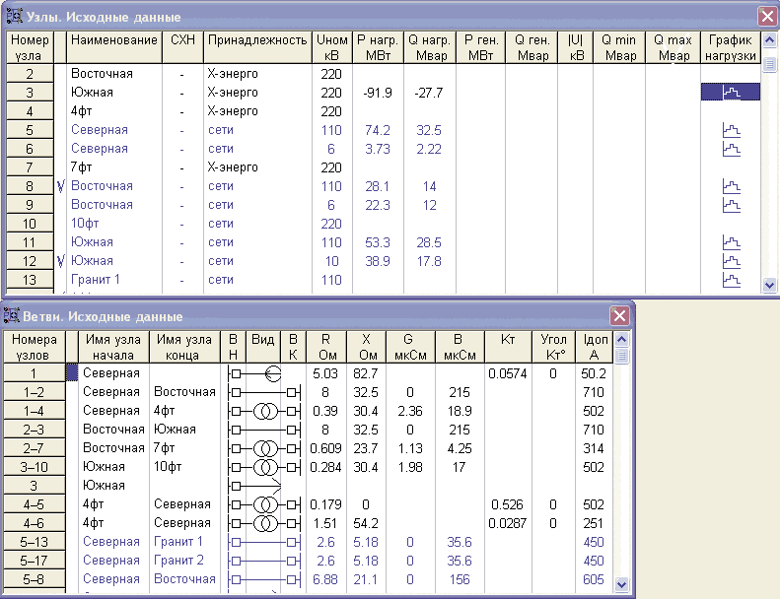Click load graph icon for node 11 Южная
Image resolution: width=780 pixels, height=599 pixels.
pyautogui.click(x=731, y=242)
